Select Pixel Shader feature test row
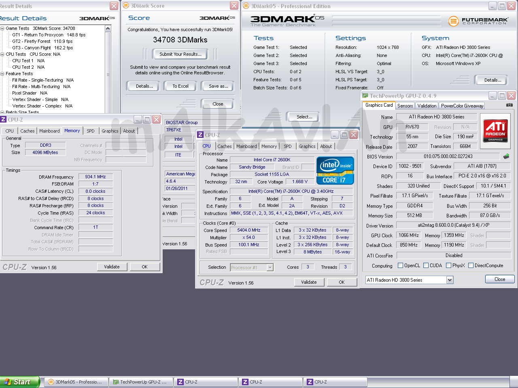Screen dimensions: 518x388 [x=30, y=93]
